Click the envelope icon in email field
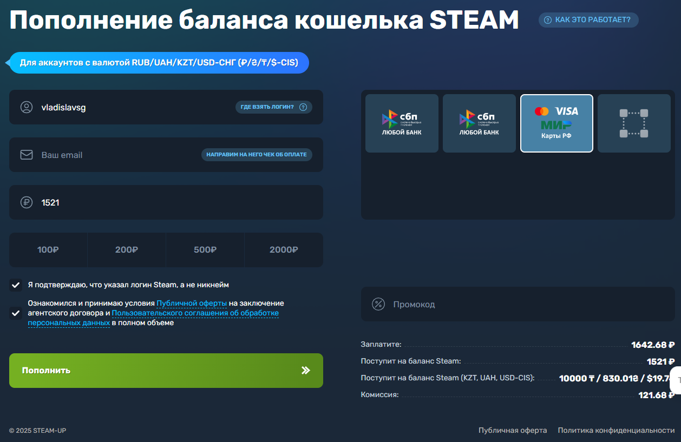 (27, 155)
